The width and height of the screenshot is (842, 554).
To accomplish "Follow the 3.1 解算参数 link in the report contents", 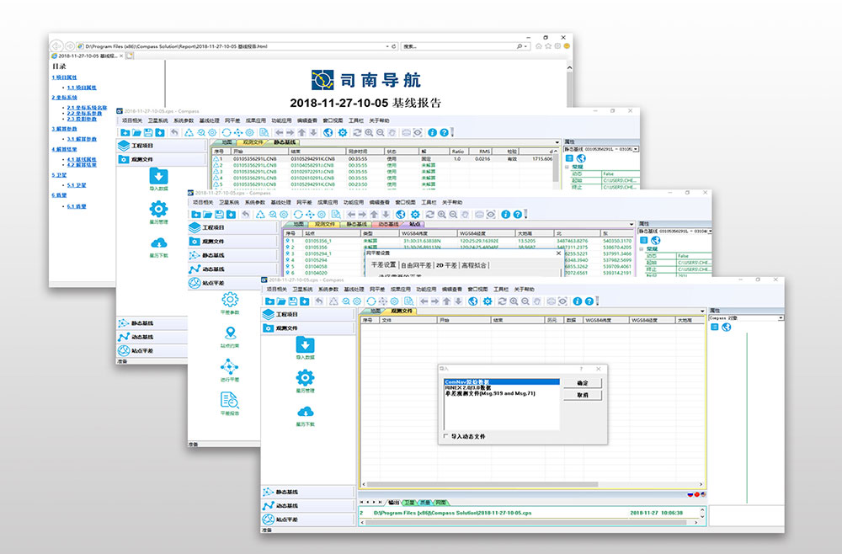I will (82, 139).
